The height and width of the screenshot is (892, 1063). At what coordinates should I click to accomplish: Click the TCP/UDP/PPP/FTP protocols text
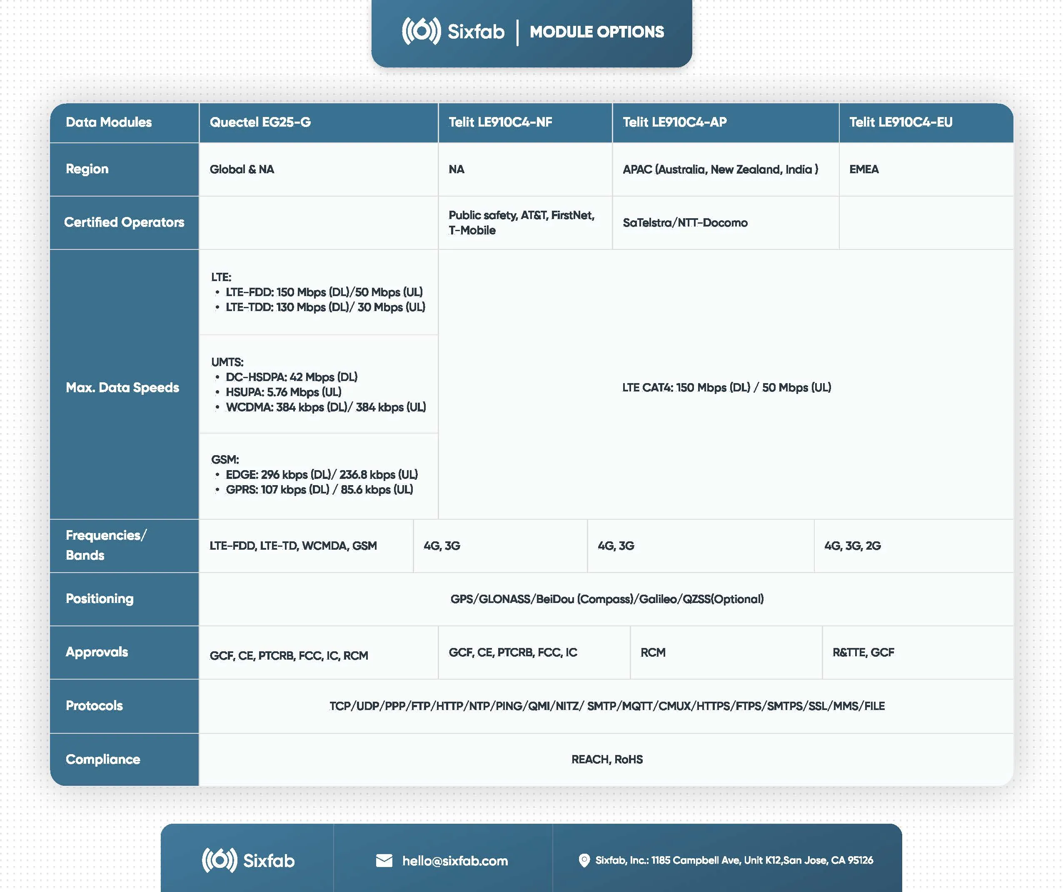(x=607, y=706)
